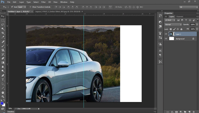
Task: Toggle visibility of the Background layer
Action: pyautogui.click(x=166, y=39)
